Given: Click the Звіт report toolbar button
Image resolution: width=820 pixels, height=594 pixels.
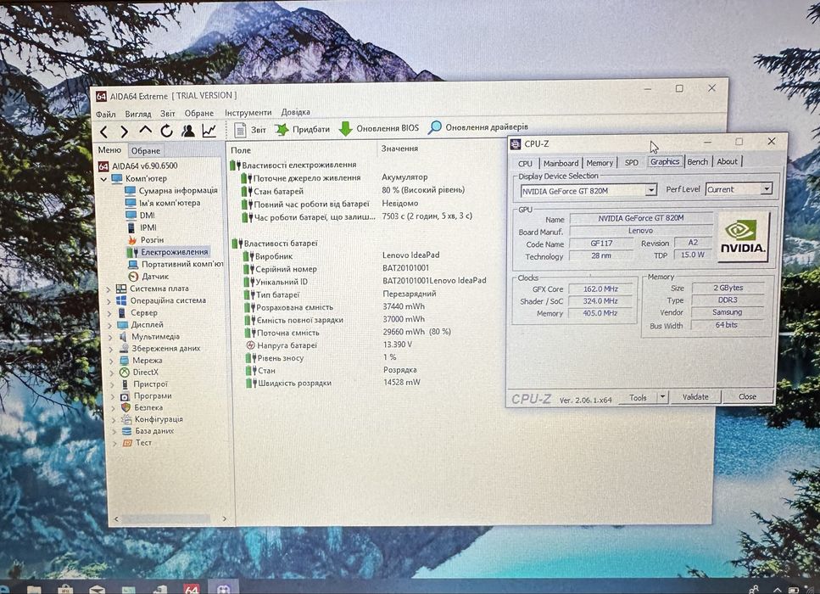Looking at the screenshot, I should (x=250, y=130).
